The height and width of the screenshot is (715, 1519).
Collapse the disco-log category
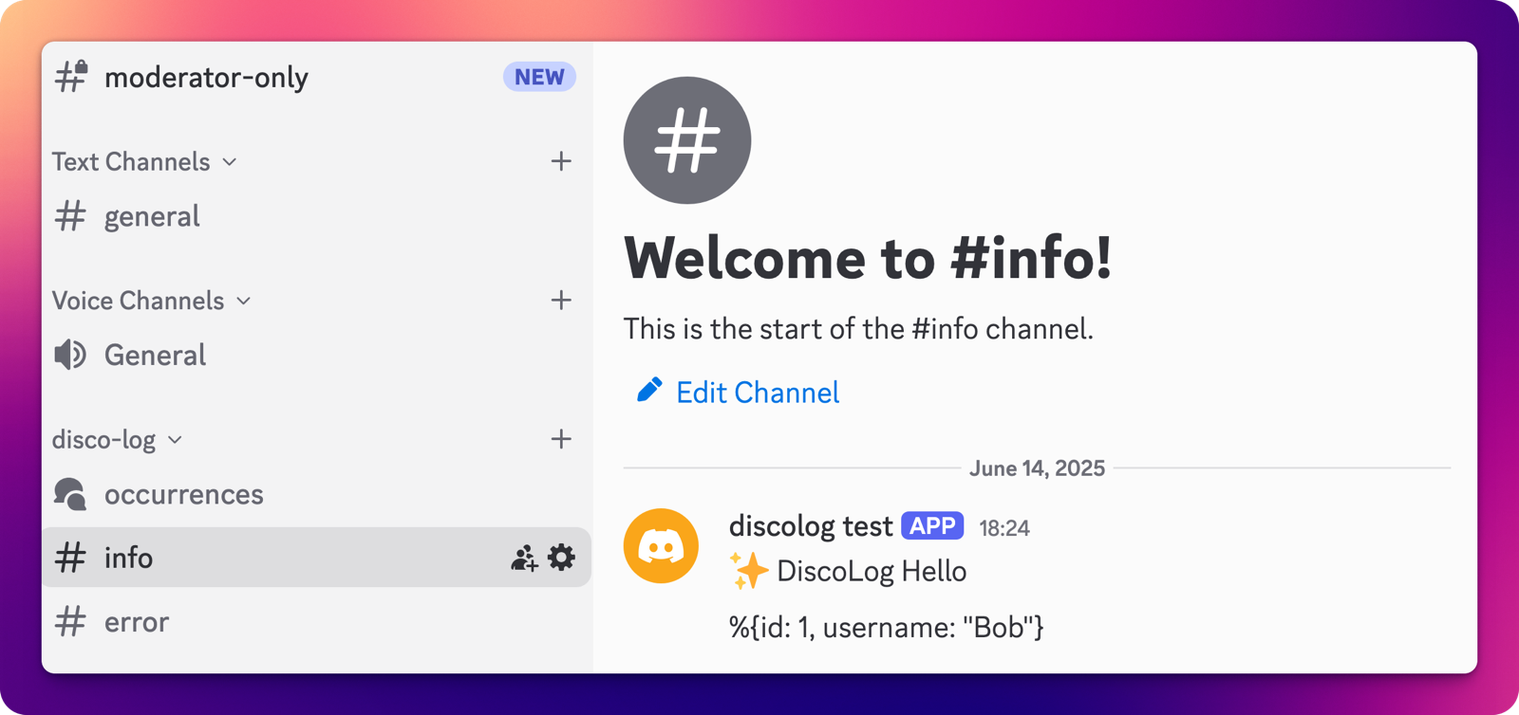[116, 440]
